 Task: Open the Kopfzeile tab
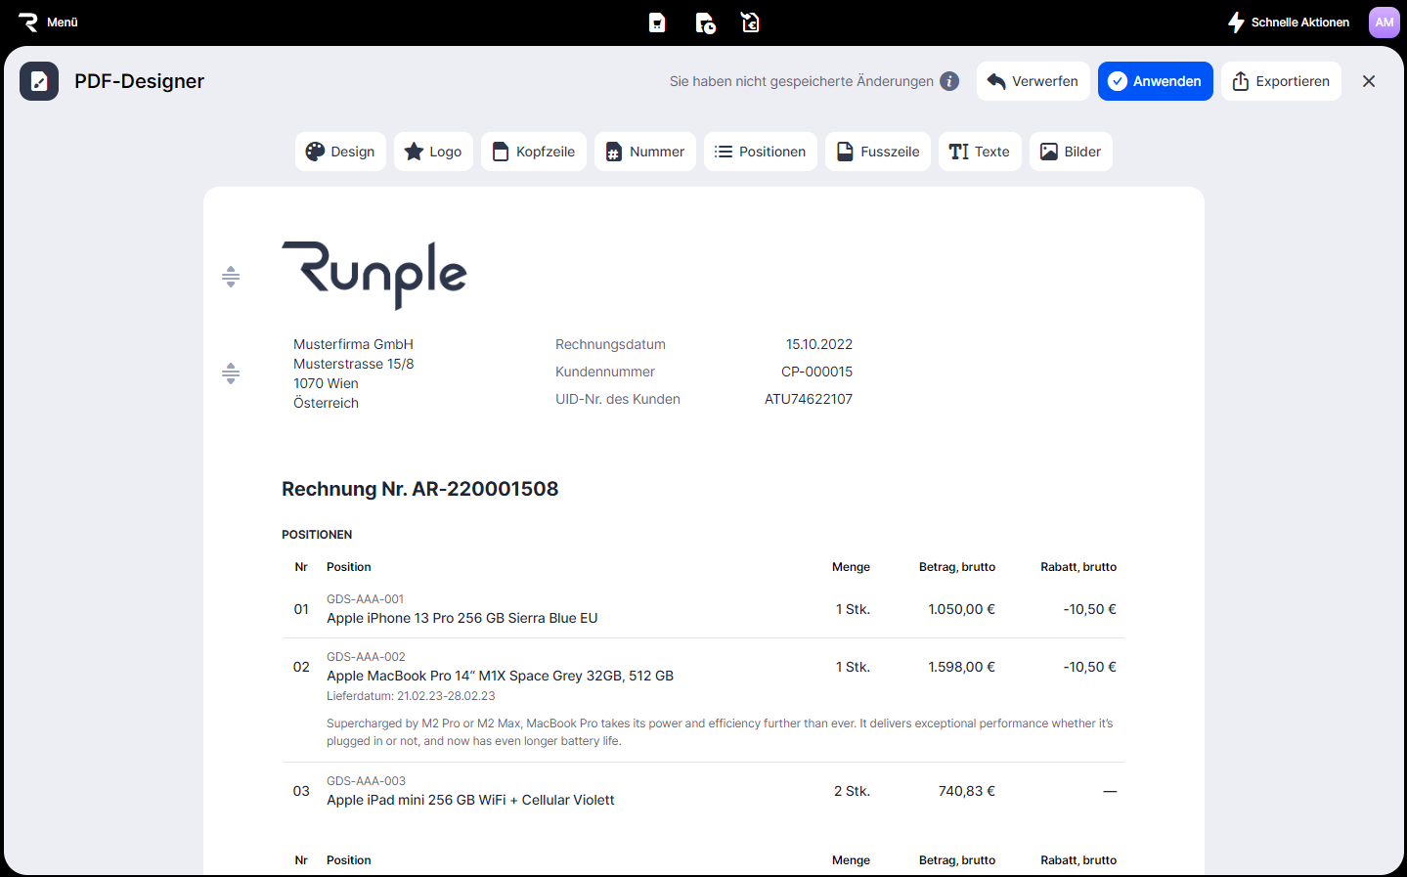pos(534,152)
